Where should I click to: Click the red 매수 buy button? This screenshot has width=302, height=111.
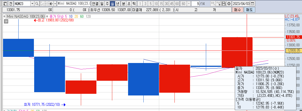click(238, 10)
